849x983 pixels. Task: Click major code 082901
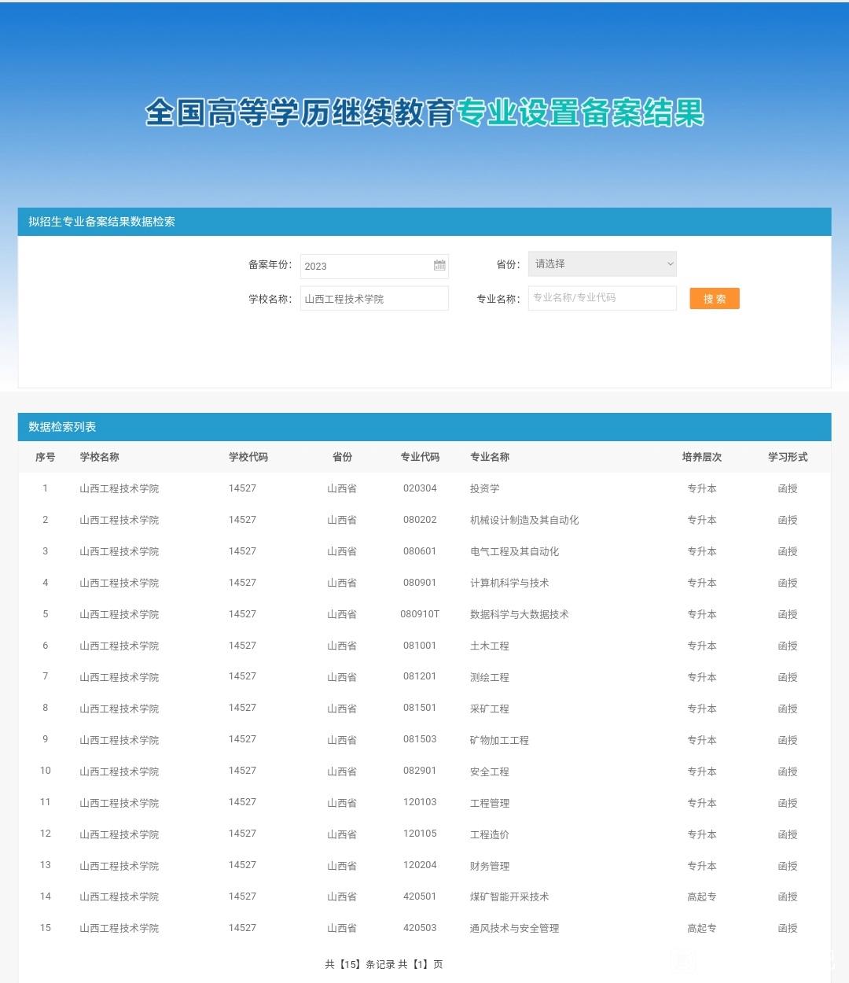[x=420, y=771]
